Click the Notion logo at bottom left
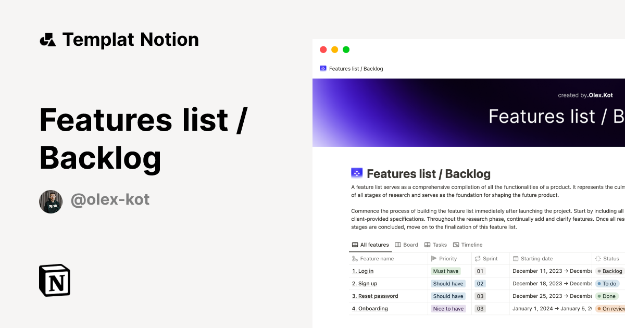This screenshot has height=328, width=625. coord(54,280)
